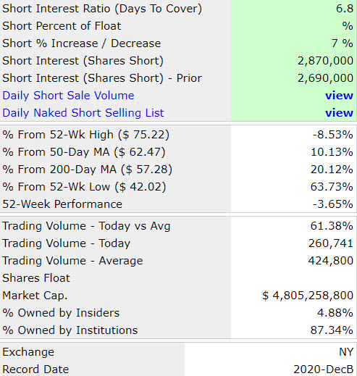The width and height of the screenshot is (357, 376).
Task: Select the 20.12% from 200-Day MA value
Action: point(332,170)
